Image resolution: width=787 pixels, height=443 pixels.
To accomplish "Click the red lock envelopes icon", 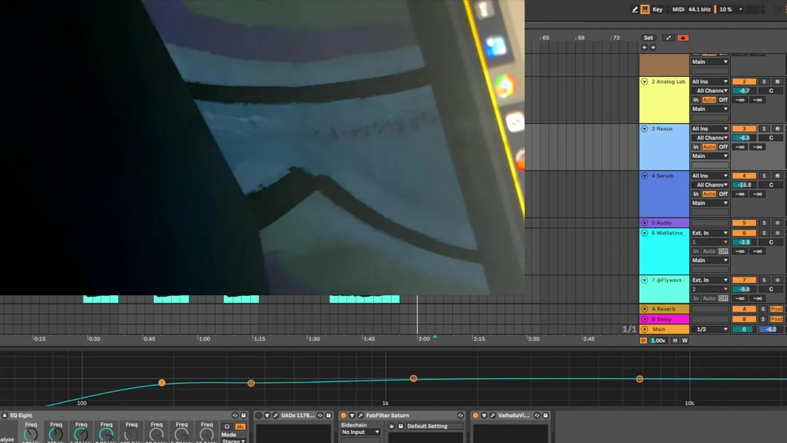I will pyautogui.click(x=682, y=38).
